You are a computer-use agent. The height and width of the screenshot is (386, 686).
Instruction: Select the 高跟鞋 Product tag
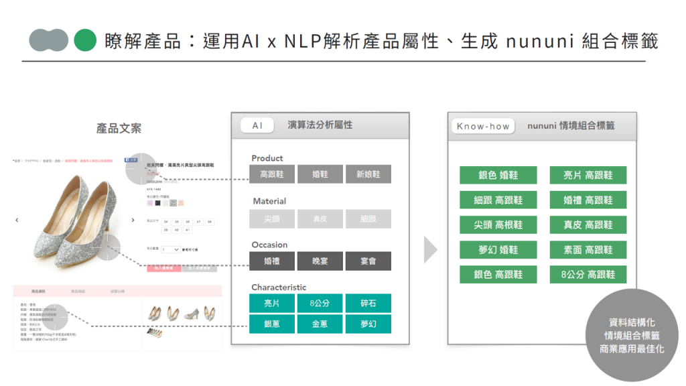pyautogui.click(x=272, y=174)
